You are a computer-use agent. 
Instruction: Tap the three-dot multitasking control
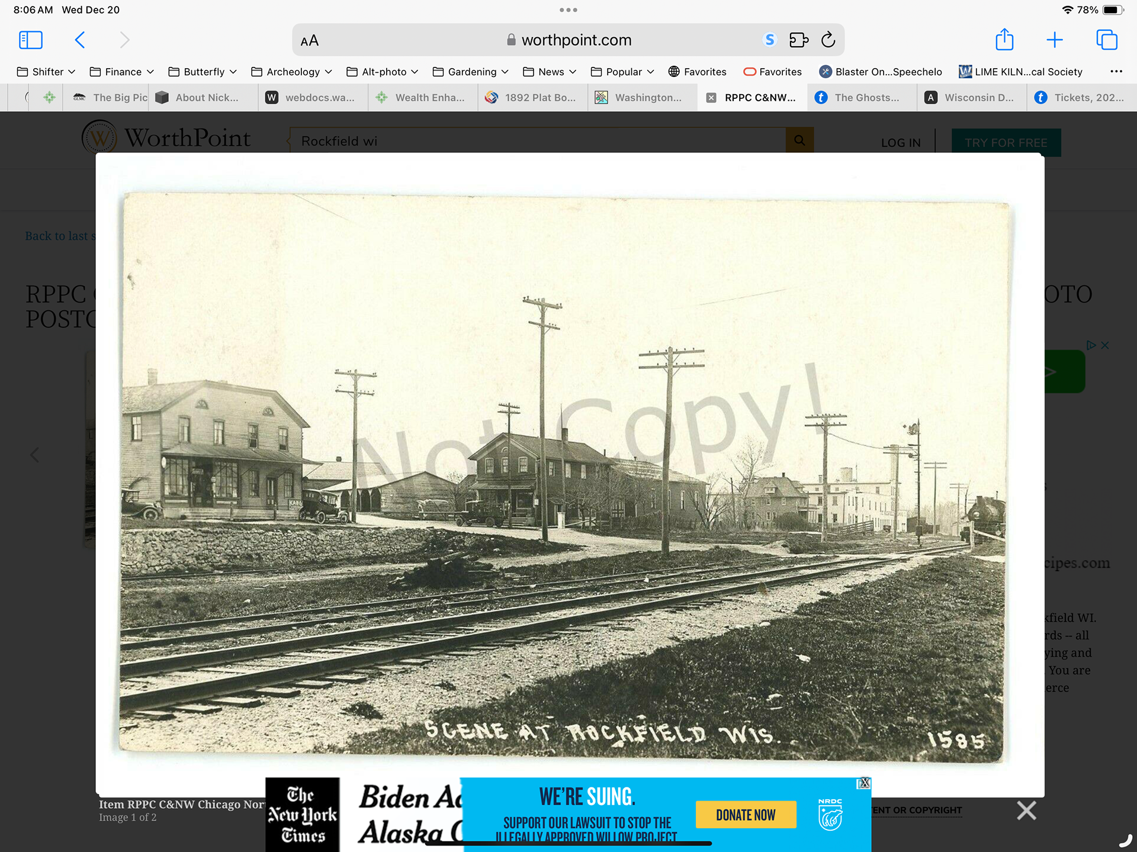[568, 9]
